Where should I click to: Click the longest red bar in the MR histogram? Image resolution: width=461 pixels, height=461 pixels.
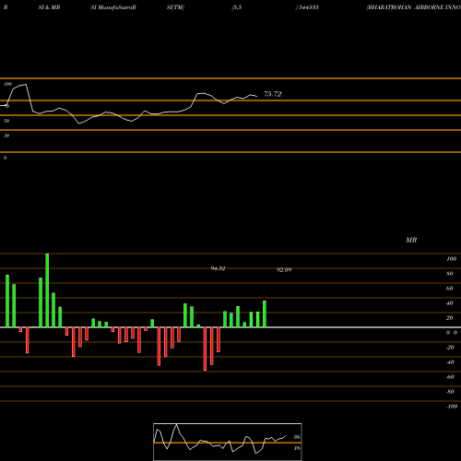click(x=205, y=349)
